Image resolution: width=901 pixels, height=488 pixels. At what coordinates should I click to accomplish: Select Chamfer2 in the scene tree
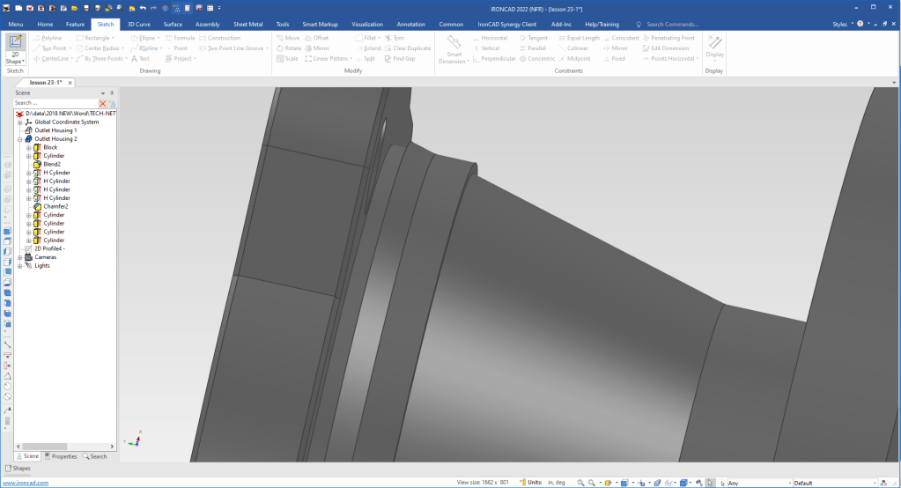pyautogui.click(x=55, y=206)
